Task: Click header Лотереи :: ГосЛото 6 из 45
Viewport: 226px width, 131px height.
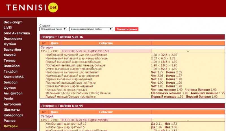Action: click(x=132, y=106)
